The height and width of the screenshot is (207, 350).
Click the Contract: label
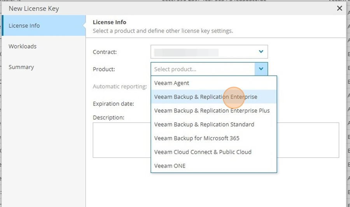pyautogui.click(x=105, y=52)
